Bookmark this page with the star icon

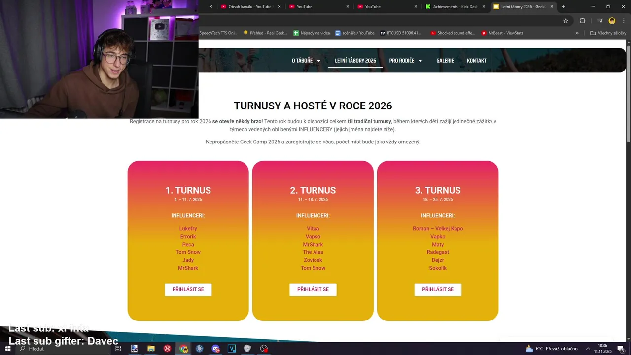tap(566, 21)
